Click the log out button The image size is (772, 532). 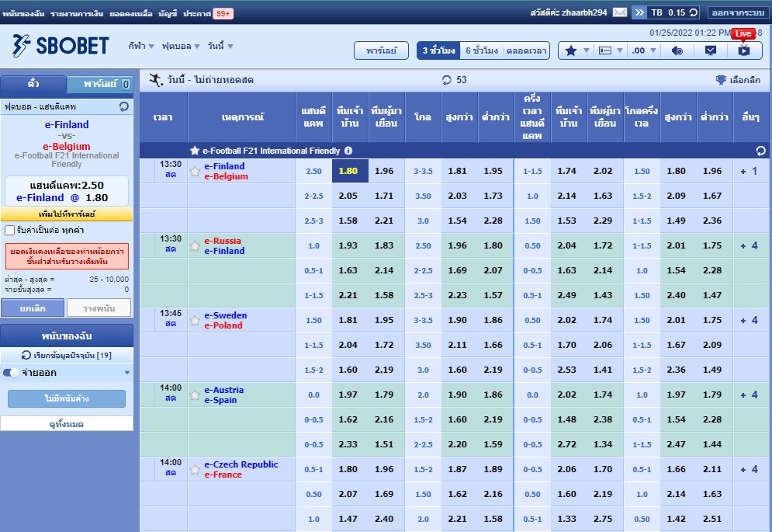pos(738,12)
